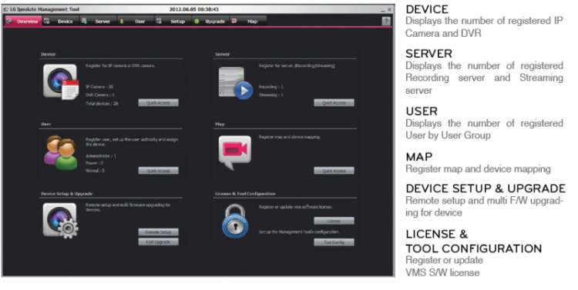Close the LG Ipsolute Management Tool window

click(389, 9)
